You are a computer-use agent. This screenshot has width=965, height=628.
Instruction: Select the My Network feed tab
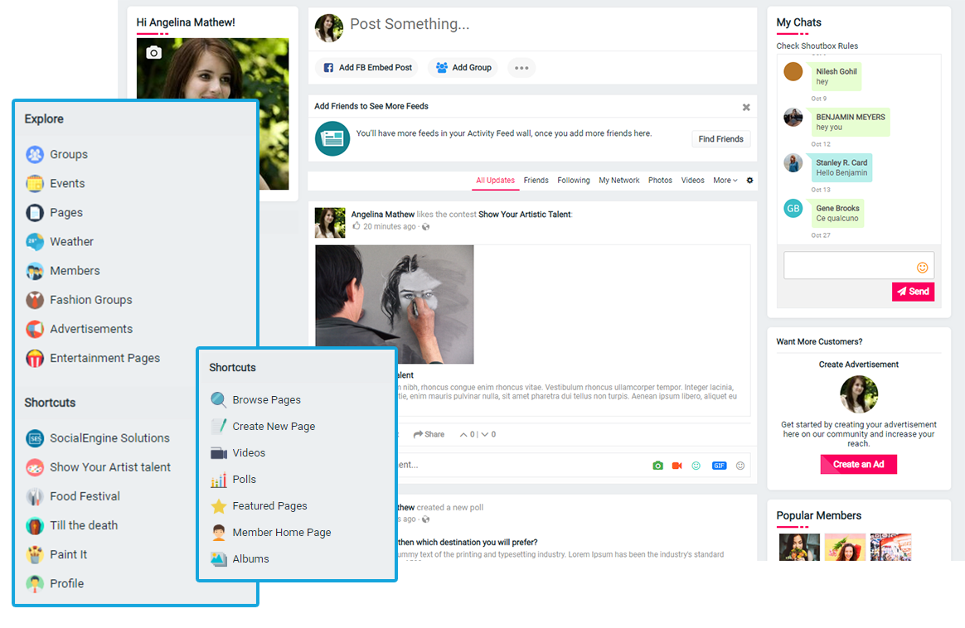(x=618, y=181)
